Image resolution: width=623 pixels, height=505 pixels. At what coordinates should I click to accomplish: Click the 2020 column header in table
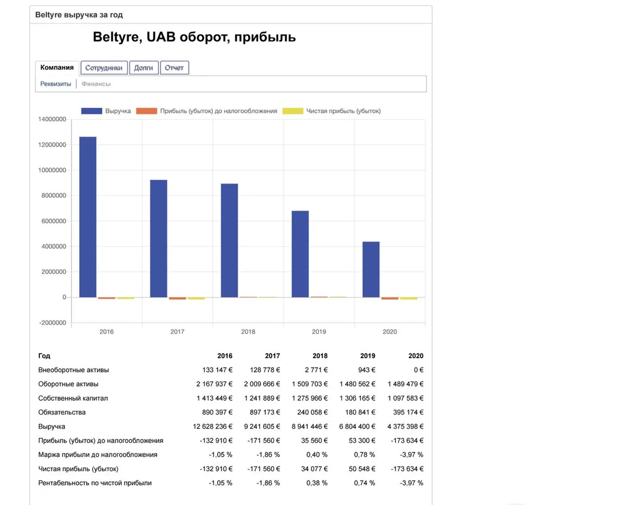pyautogui.click(x=416, y=356)
